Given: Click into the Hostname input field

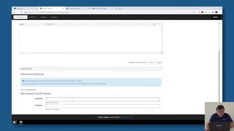Looking at the screenshot, I should [x=103, y=99].
